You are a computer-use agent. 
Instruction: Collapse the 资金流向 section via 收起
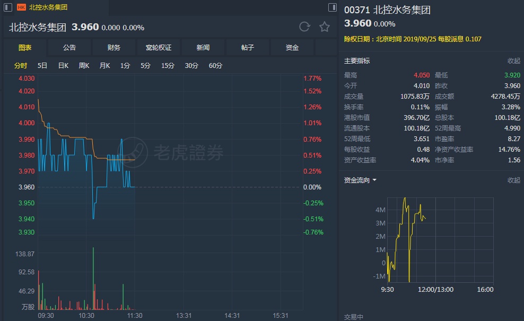[513, 180]
